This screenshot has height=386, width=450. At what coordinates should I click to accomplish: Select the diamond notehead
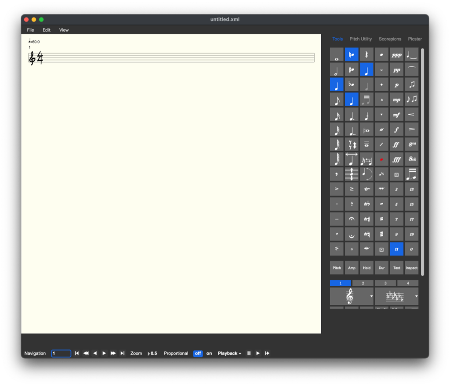(x=381, y=85)
